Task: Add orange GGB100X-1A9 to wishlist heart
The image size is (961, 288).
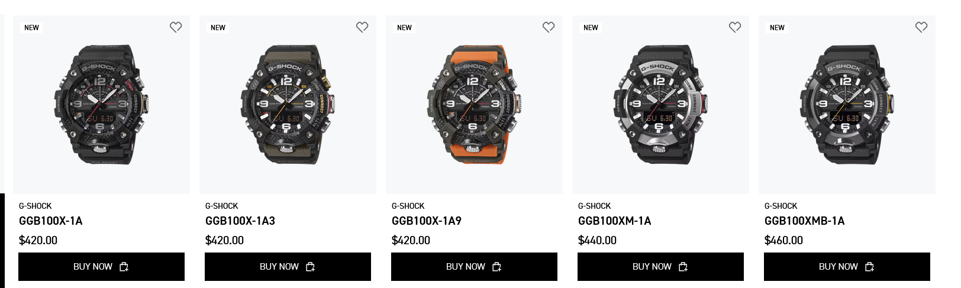Action: pos(549,27)
